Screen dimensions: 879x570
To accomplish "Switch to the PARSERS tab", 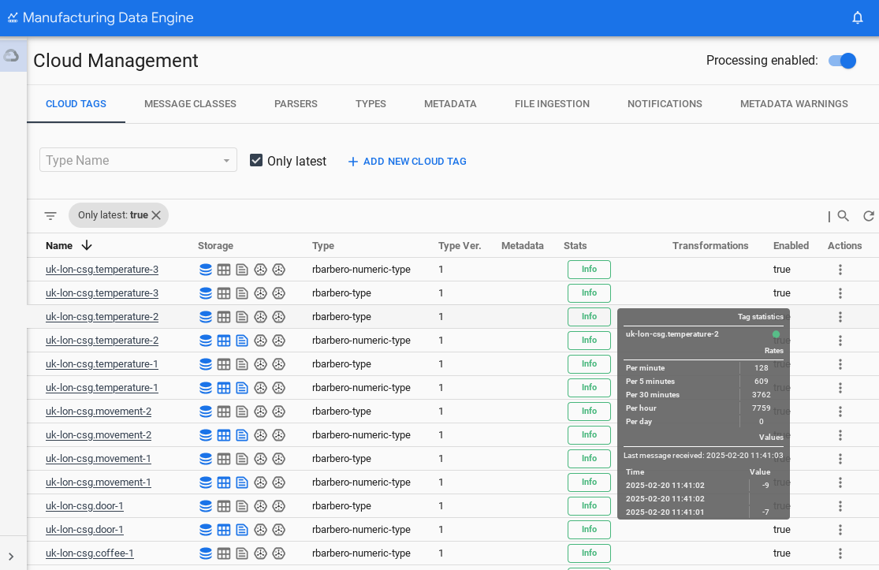I will (x=296, y=103).
